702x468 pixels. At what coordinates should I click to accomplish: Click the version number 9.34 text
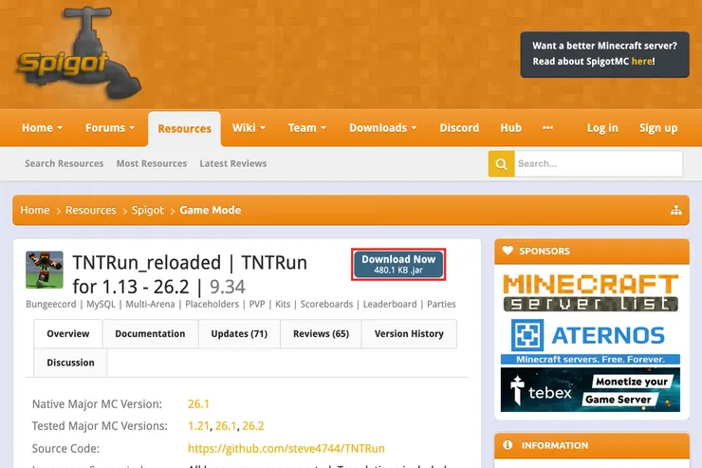(228, 287)
